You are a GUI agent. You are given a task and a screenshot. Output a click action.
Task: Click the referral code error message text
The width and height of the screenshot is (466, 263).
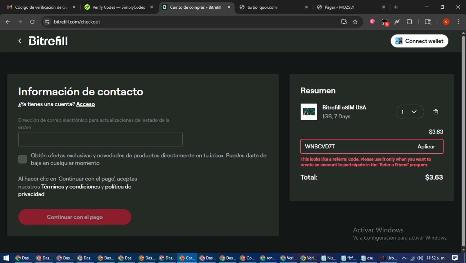pos(366,162)
